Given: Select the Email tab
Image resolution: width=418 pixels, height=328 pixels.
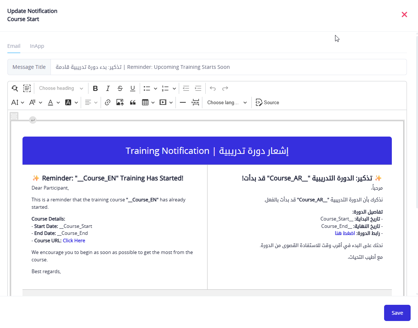Looking at the screenshot, I should (14, 46).
